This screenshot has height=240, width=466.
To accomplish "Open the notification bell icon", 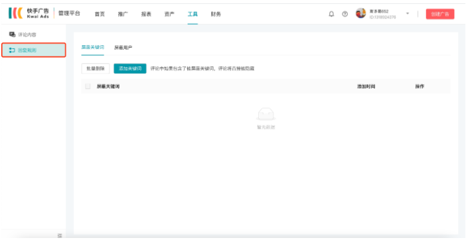I will click(x=331, y=14).
